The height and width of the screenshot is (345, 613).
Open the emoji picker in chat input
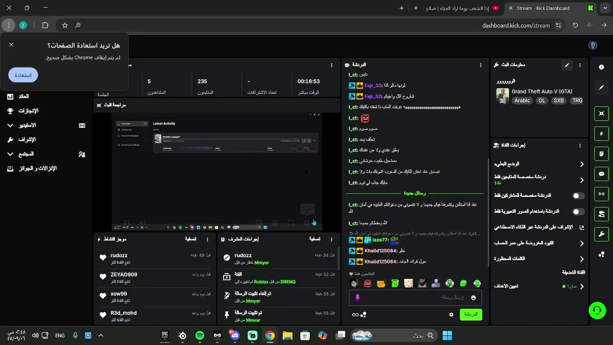[474, 298]
